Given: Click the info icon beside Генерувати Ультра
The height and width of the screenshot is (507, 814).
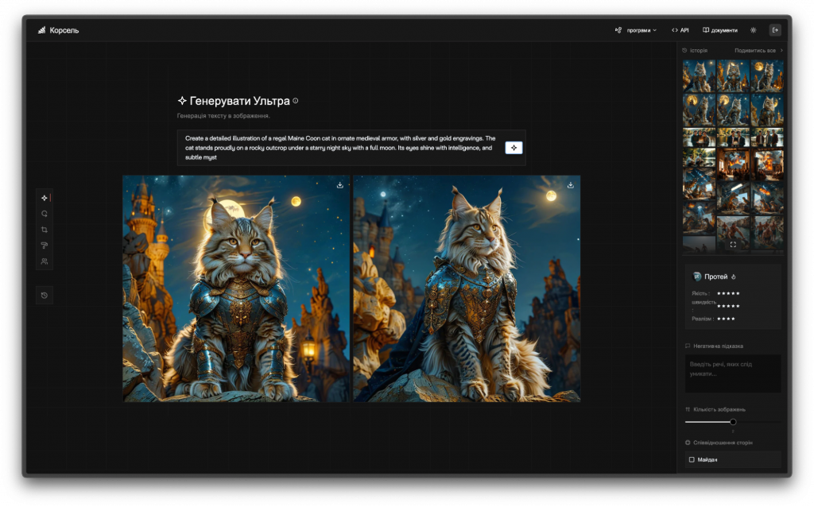Looking at the screenshot, I should pos(296,101).
